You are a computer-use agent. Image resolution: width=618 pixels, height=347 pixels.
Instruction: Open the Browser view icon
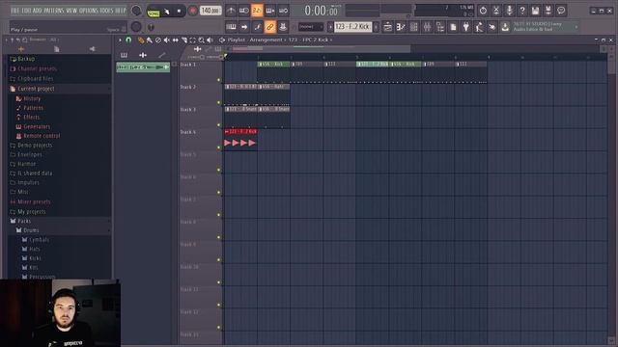pyautogui.click(x=440, y=27)
